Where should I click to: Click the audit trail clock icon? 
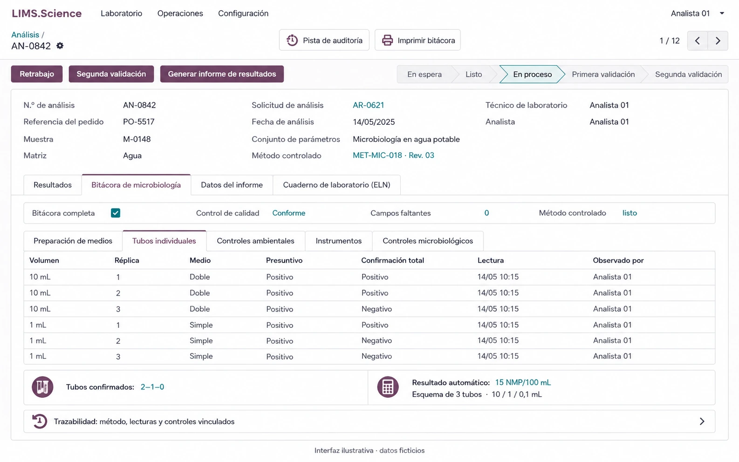coord(292,40)
